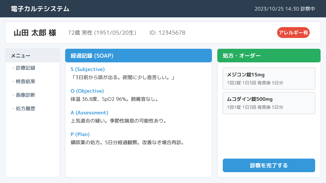Image resolution: width=326 pixels, height=183 pixels.
Task: Click the 電子カルテシステム header title
Action: tap(39, 8)
